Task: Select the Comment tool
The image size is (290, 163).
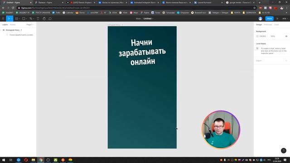Action: coord(50,19)
